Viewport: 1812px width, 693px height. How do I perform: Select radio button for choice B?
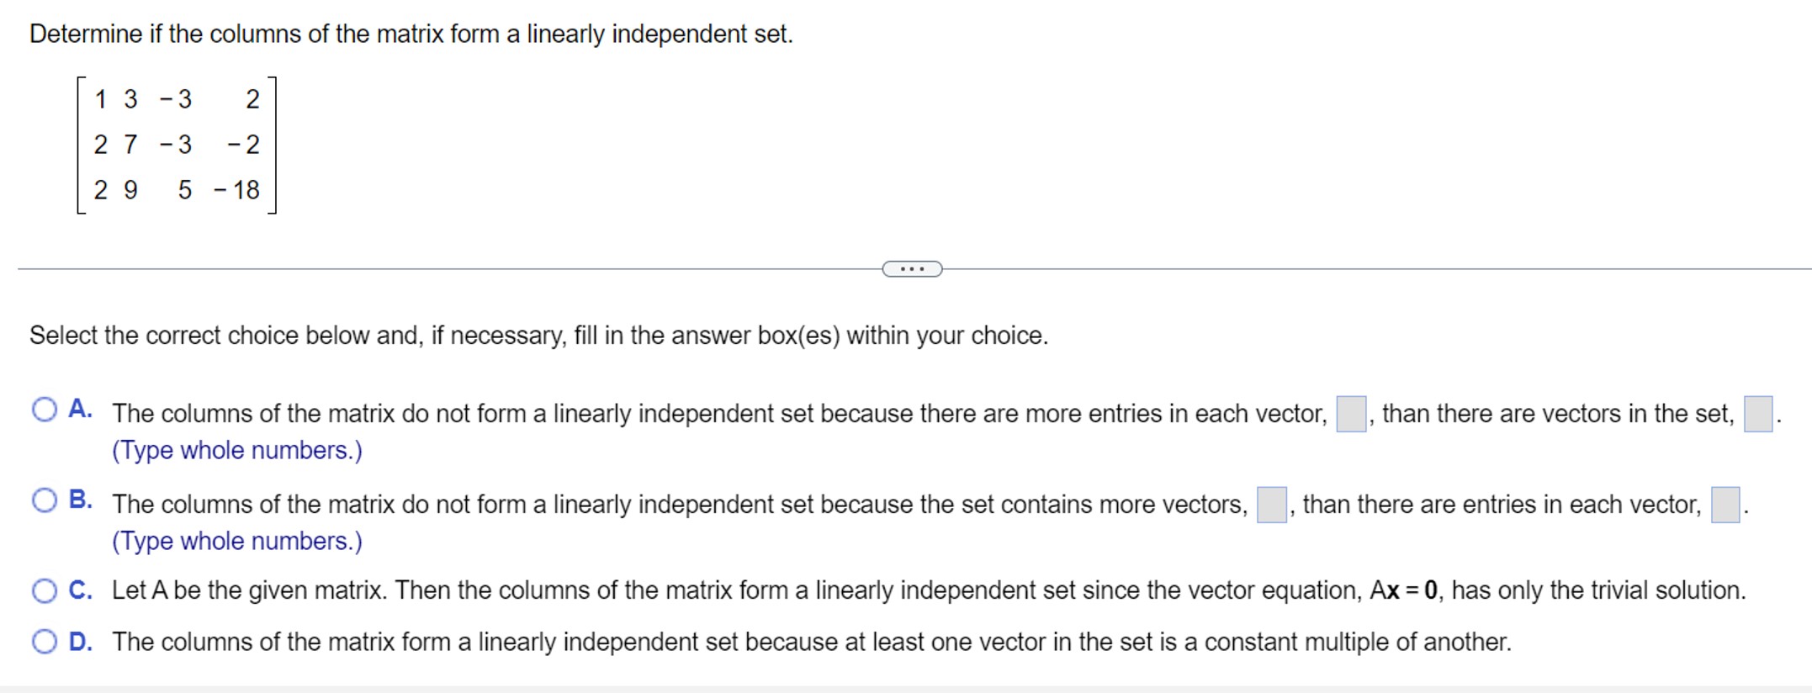[44, 499]
